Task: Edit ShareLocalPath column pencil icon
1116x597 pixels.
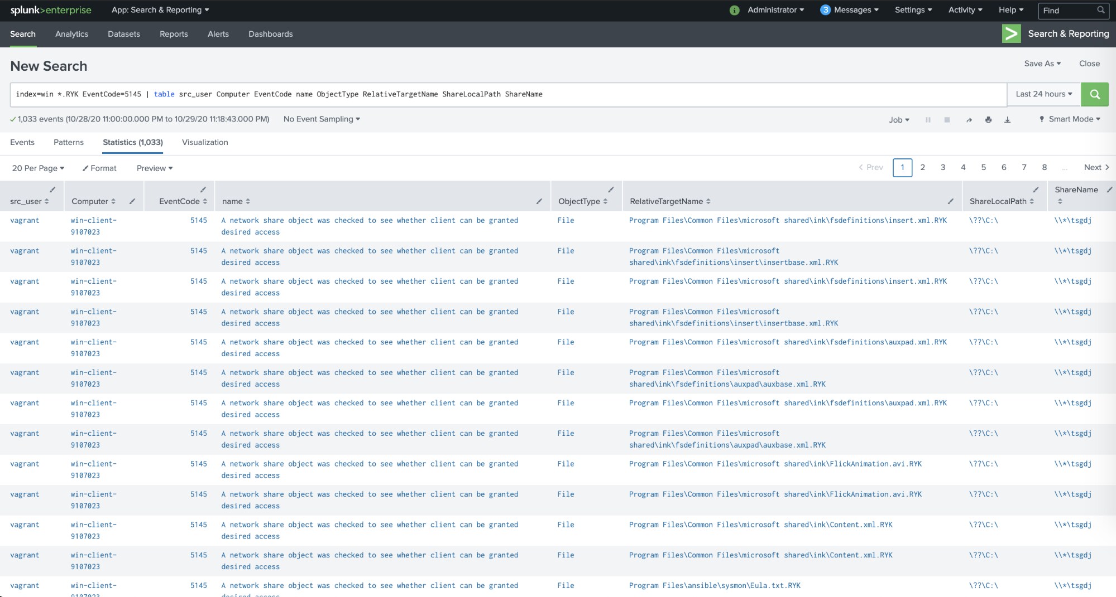Action: tap(1036, 190)
